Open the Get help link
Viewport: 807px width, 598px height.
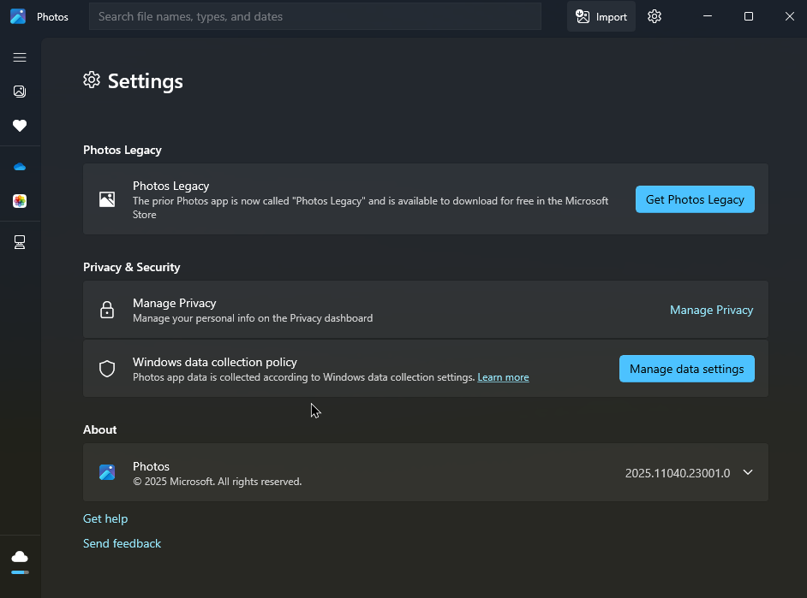(x=105, y=519)
